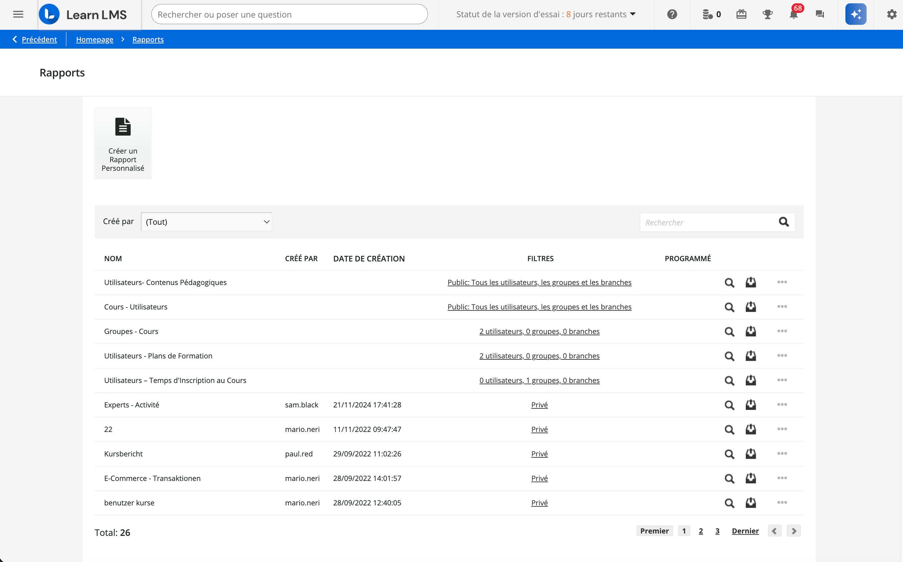Click the help question mark icon
Image resolution: width=903 pixels, height=562 pixels.
coord(672,15)
